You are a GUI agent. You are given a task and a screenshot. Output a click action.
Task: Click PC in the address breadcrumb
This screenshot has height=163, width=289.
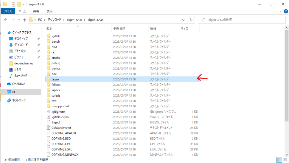tap(40, 20)
